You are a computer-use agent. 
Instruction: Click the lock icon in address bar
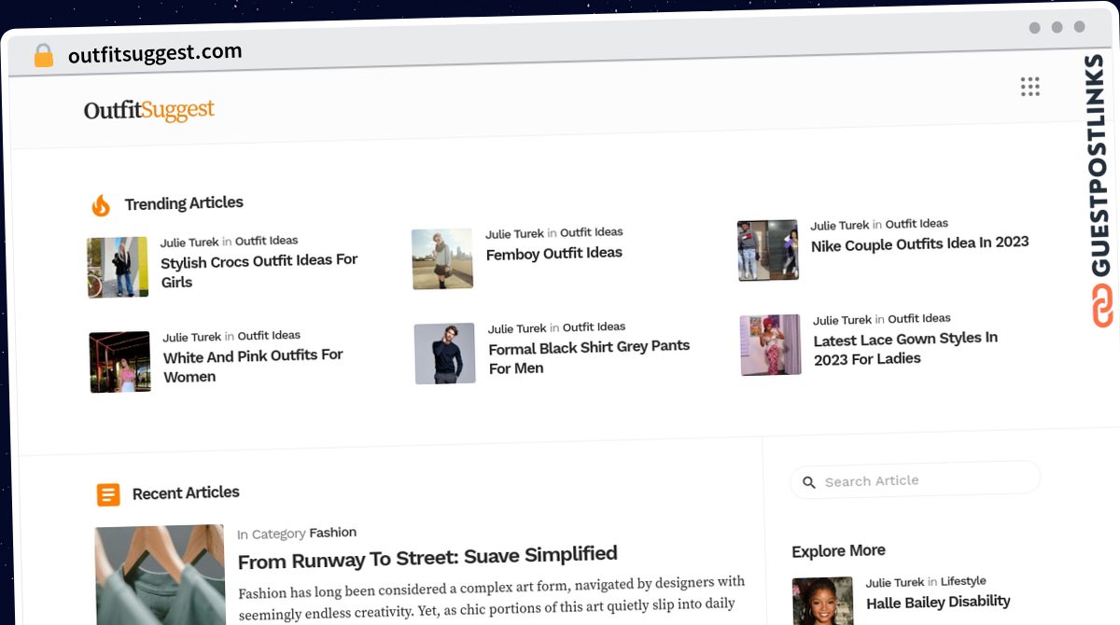pos(44,56)
